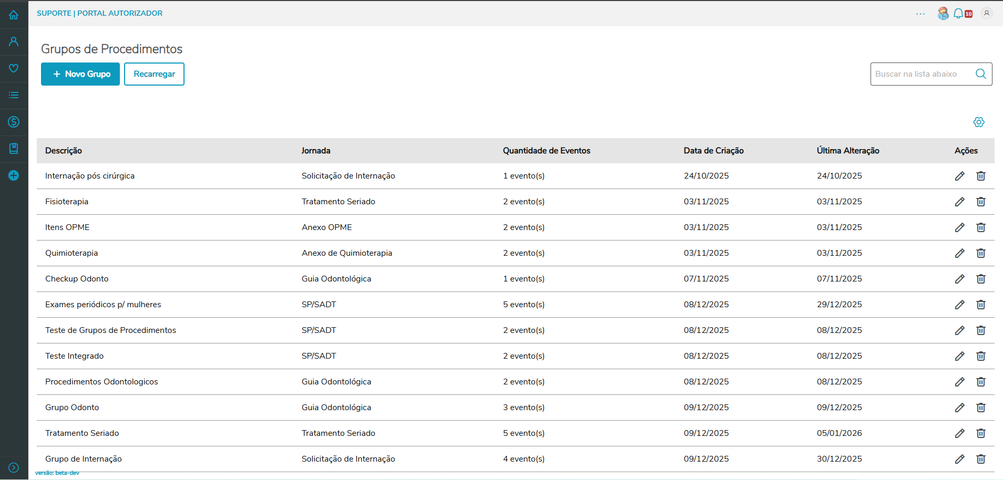
Task: Open the notifications bell
Action: point(958,14)
